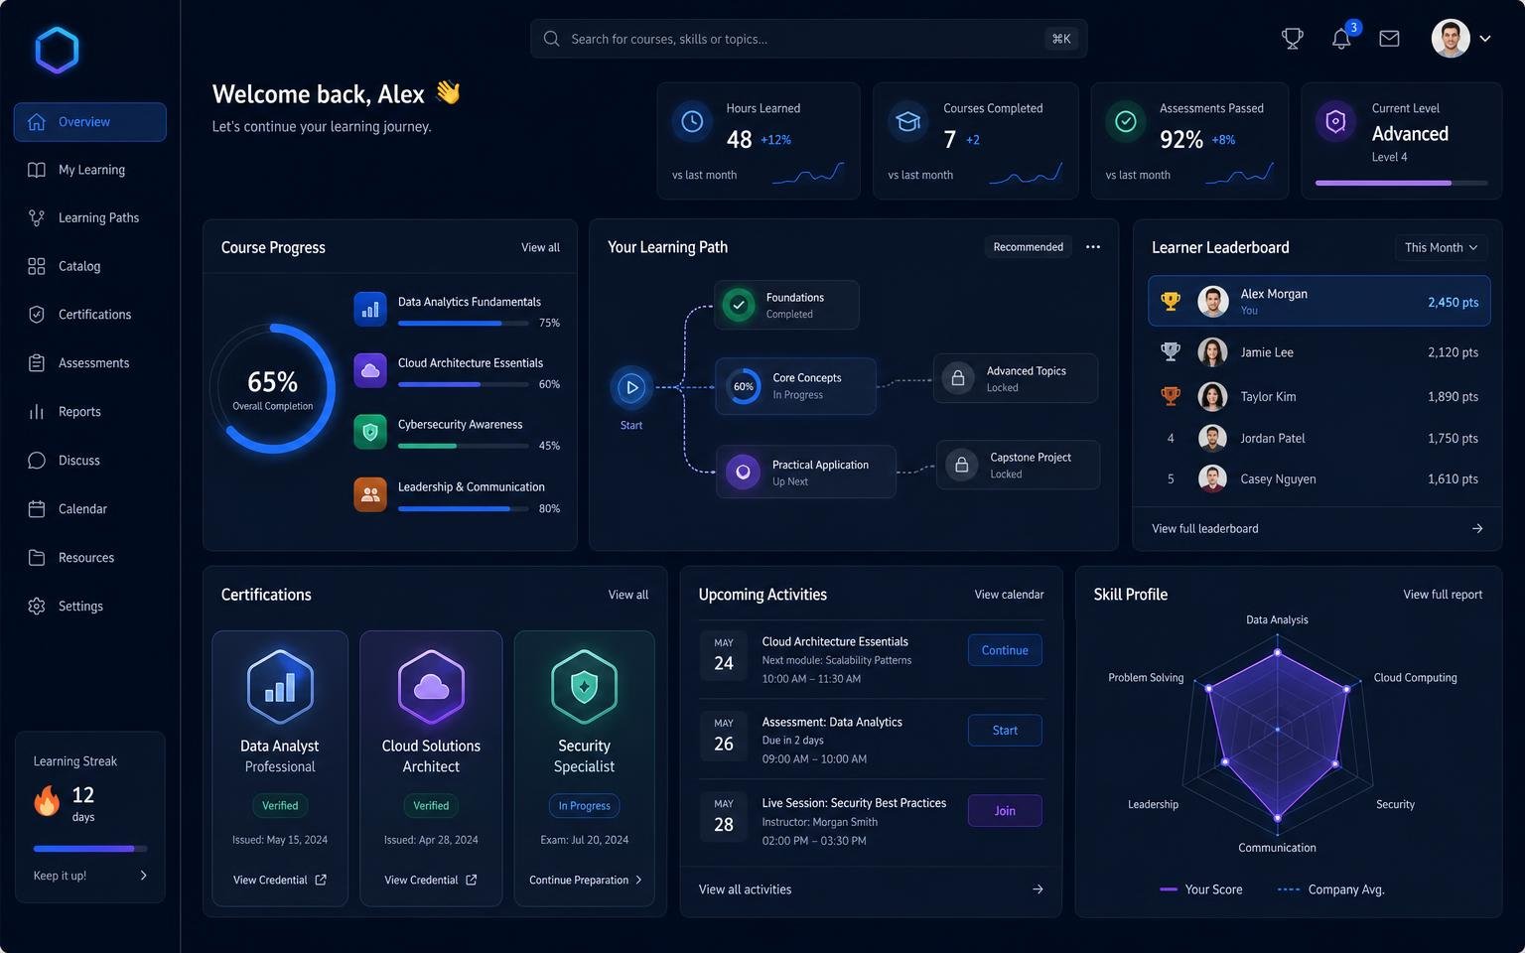Image resolution: width=1525 pixels, height=953 pixels.
Task: Click the Current Level hexagon icon
Action: (1335, 121)
